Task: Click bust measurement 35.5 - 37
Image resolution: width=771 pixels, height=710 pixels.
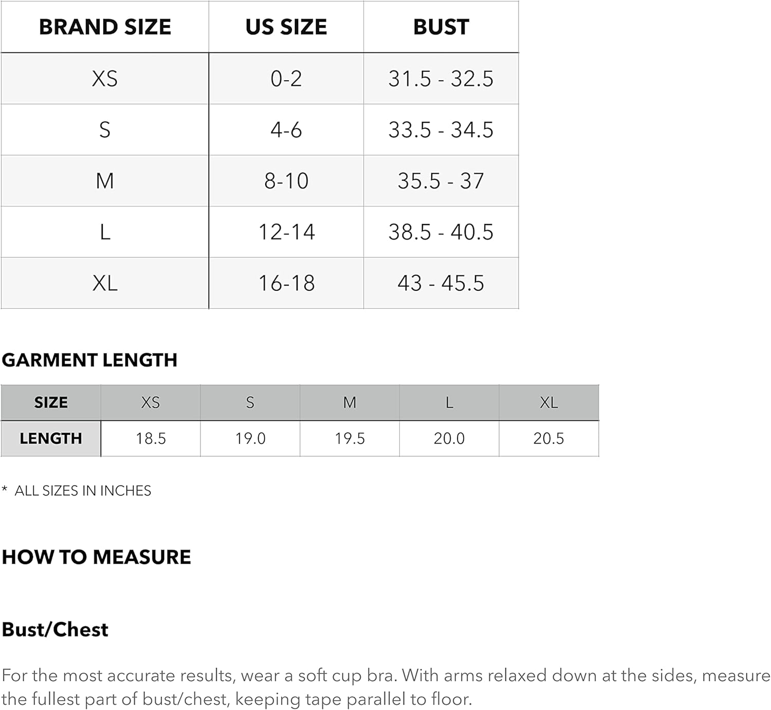Action: (x=441, y=181)
